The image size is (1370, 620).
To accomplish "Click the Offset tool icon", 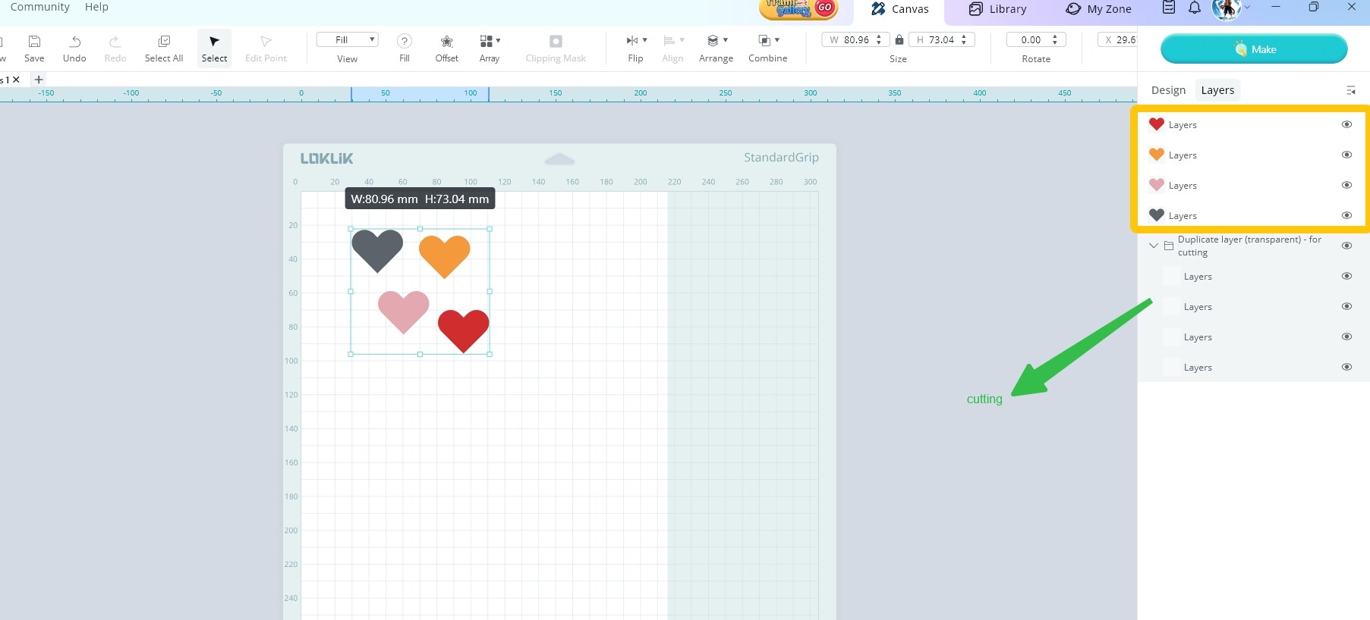I will point(446,42).
